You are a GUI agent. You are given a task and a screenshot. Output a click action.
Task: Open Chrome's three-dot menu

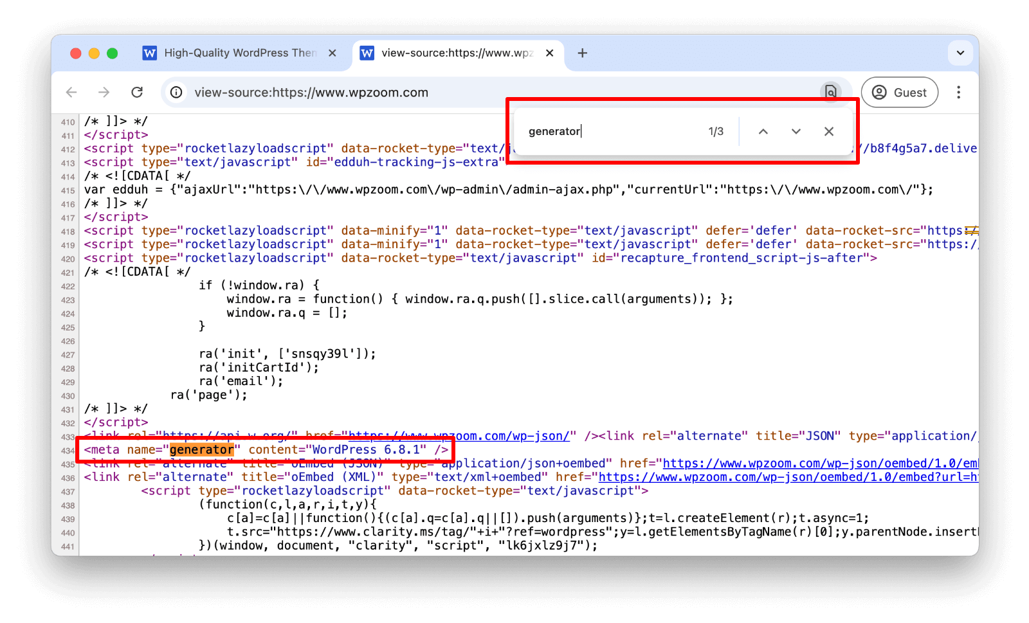point(959,92)
